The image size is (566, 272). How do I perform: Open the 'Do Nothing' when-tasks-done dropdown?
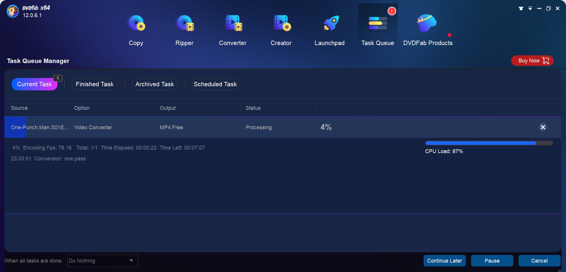tap(102, 261)
